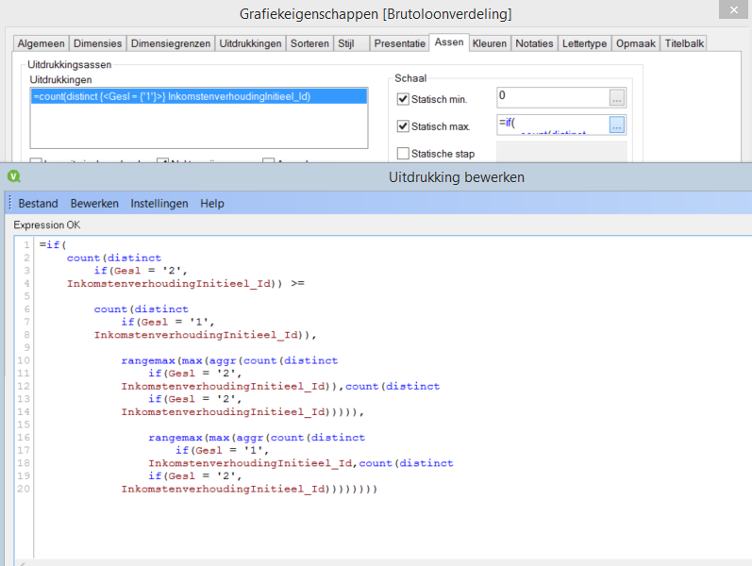Enable the Statische stap checkbox

point(404,154)
